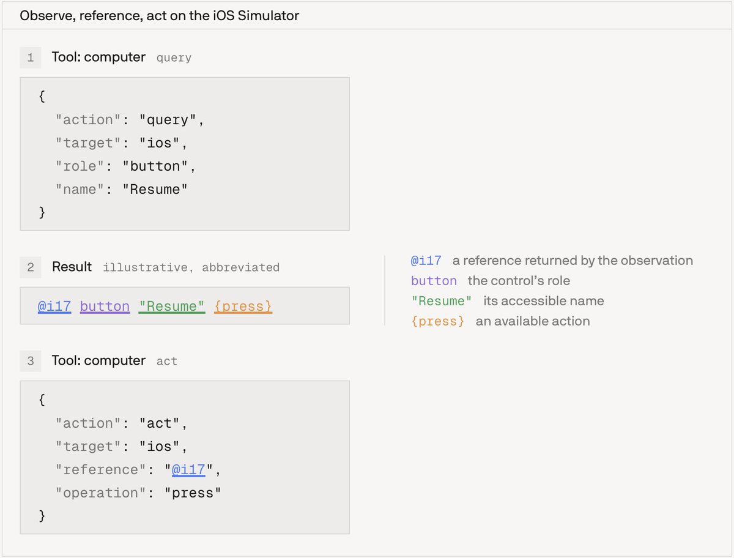Viewport: 734px width, 558px height.
Task: Click underlined "Resume" in the result line
Action: tap(172, 306)
